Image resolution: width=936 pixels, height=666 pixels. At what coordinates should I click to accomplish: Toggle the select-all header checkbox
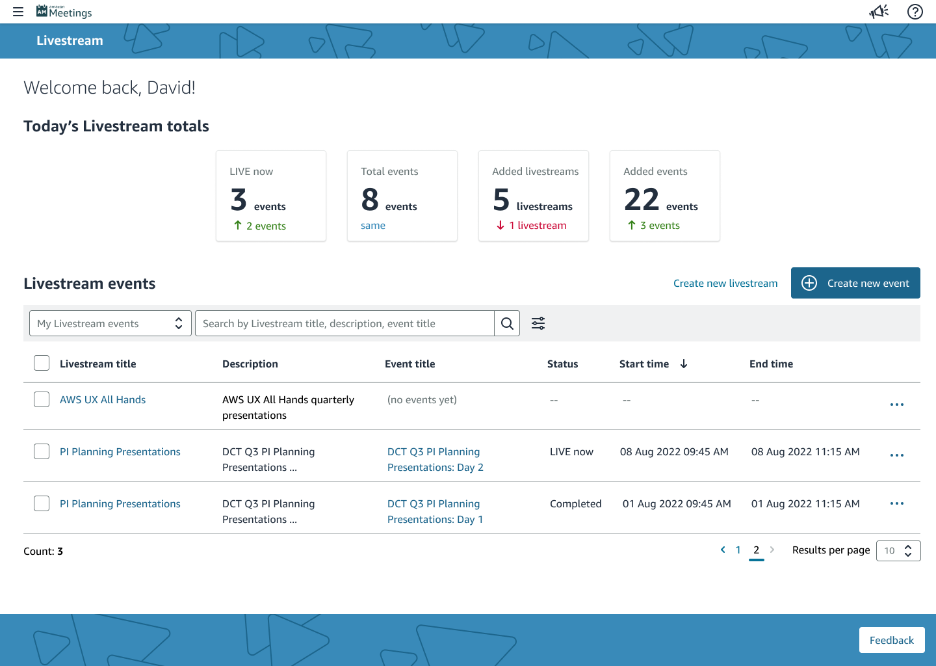point(42,363)
